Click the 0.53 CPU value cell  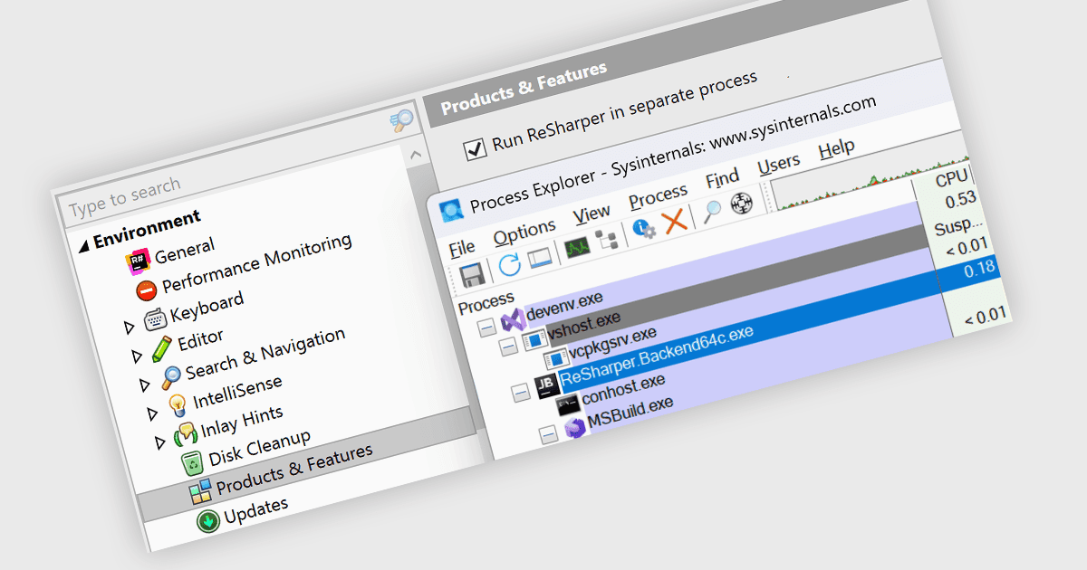(960, 200)
